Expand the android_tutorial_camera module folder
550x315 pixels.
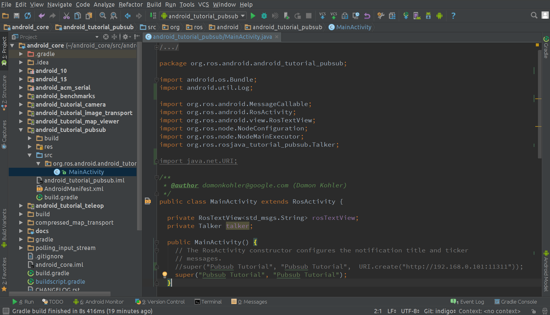(x=21, y=104)
